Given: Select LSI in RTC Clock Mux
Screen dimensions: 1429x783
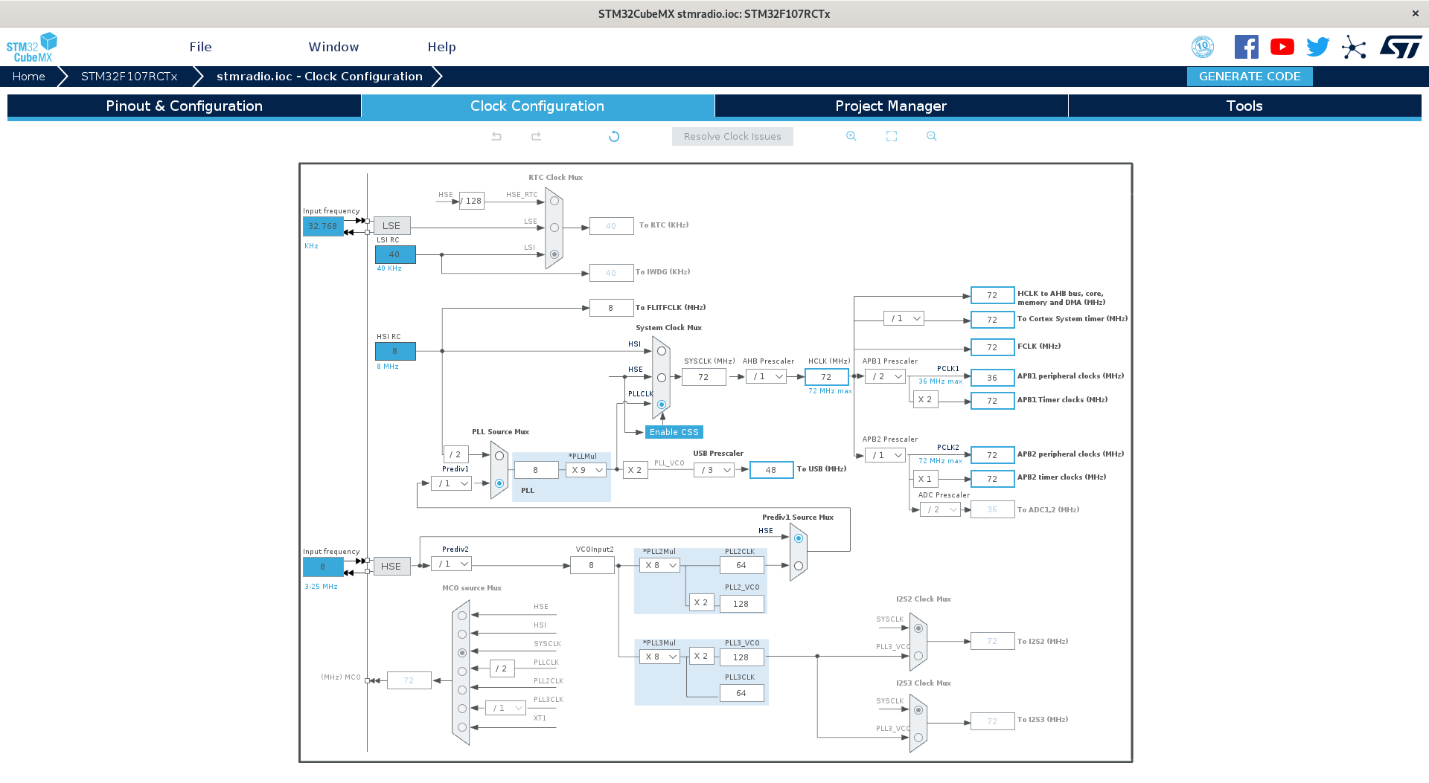Looking at the screenshot, I should click(x=554, y=254).
